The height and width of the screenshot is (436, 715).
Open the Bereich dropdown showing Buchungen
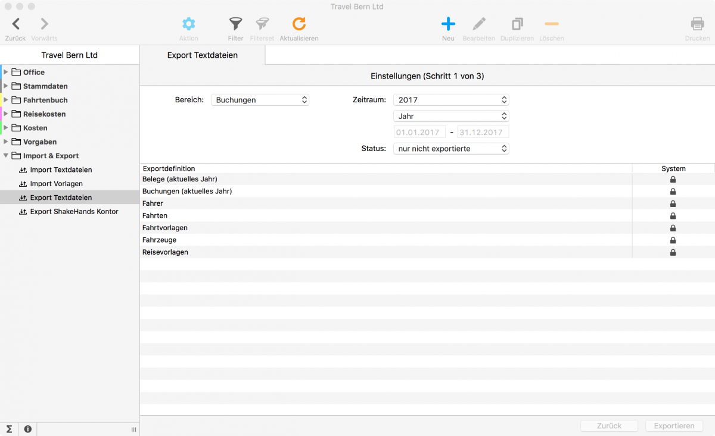pos(260,100)
